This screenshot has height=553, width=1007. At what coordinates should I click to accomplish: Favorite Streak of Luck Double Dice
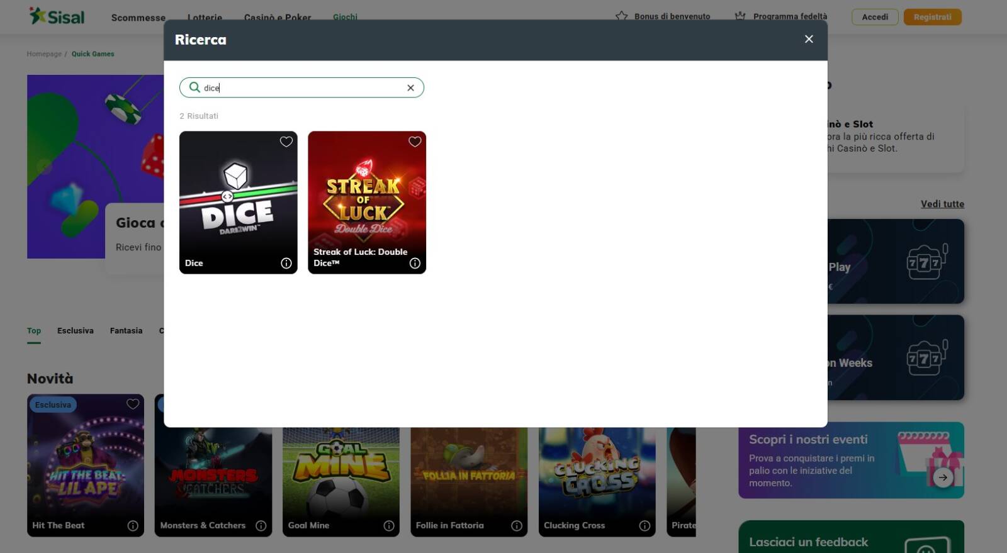tap(415, 142)
